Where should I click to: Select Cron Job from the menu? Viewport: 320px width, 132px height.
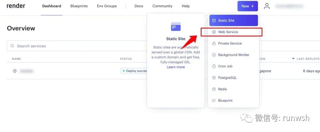coord(233,66)
